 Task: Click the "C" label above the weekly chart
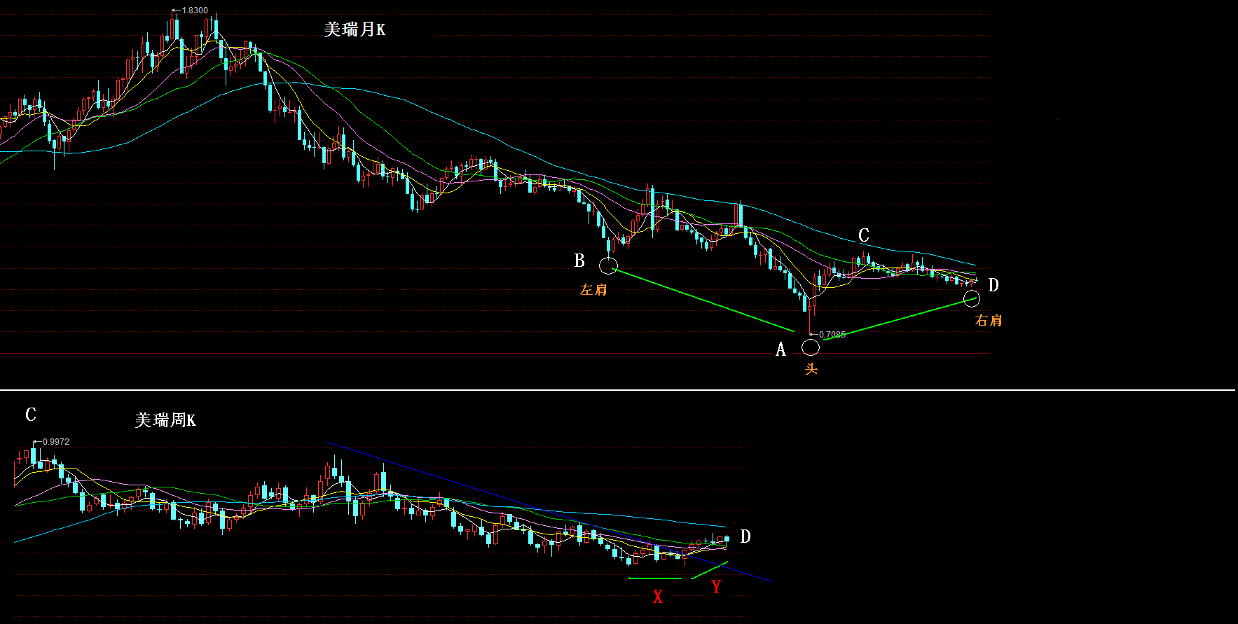31,415
